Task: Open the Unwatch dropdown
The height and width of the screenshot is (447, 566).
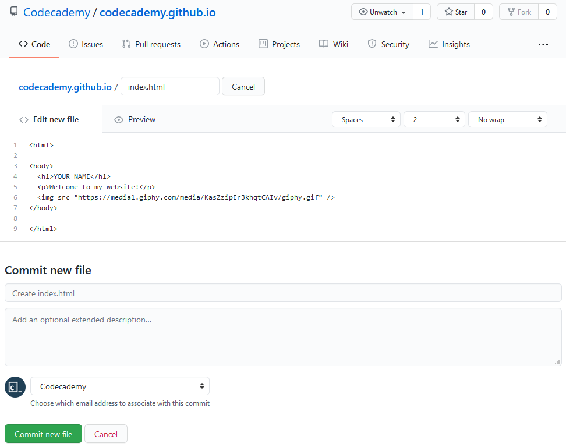Action: (x=382, y=12)
